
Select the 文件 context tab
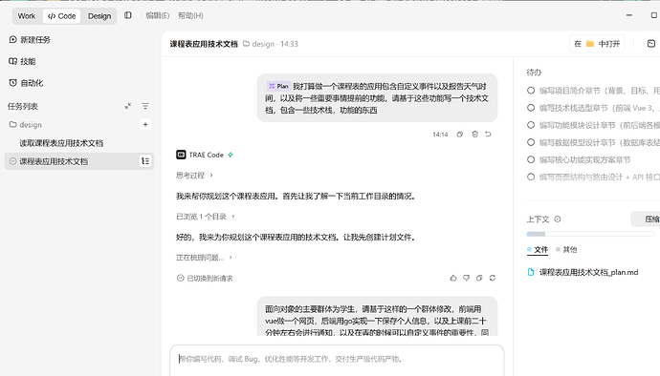pyautogui.click(x=538, y=249)
